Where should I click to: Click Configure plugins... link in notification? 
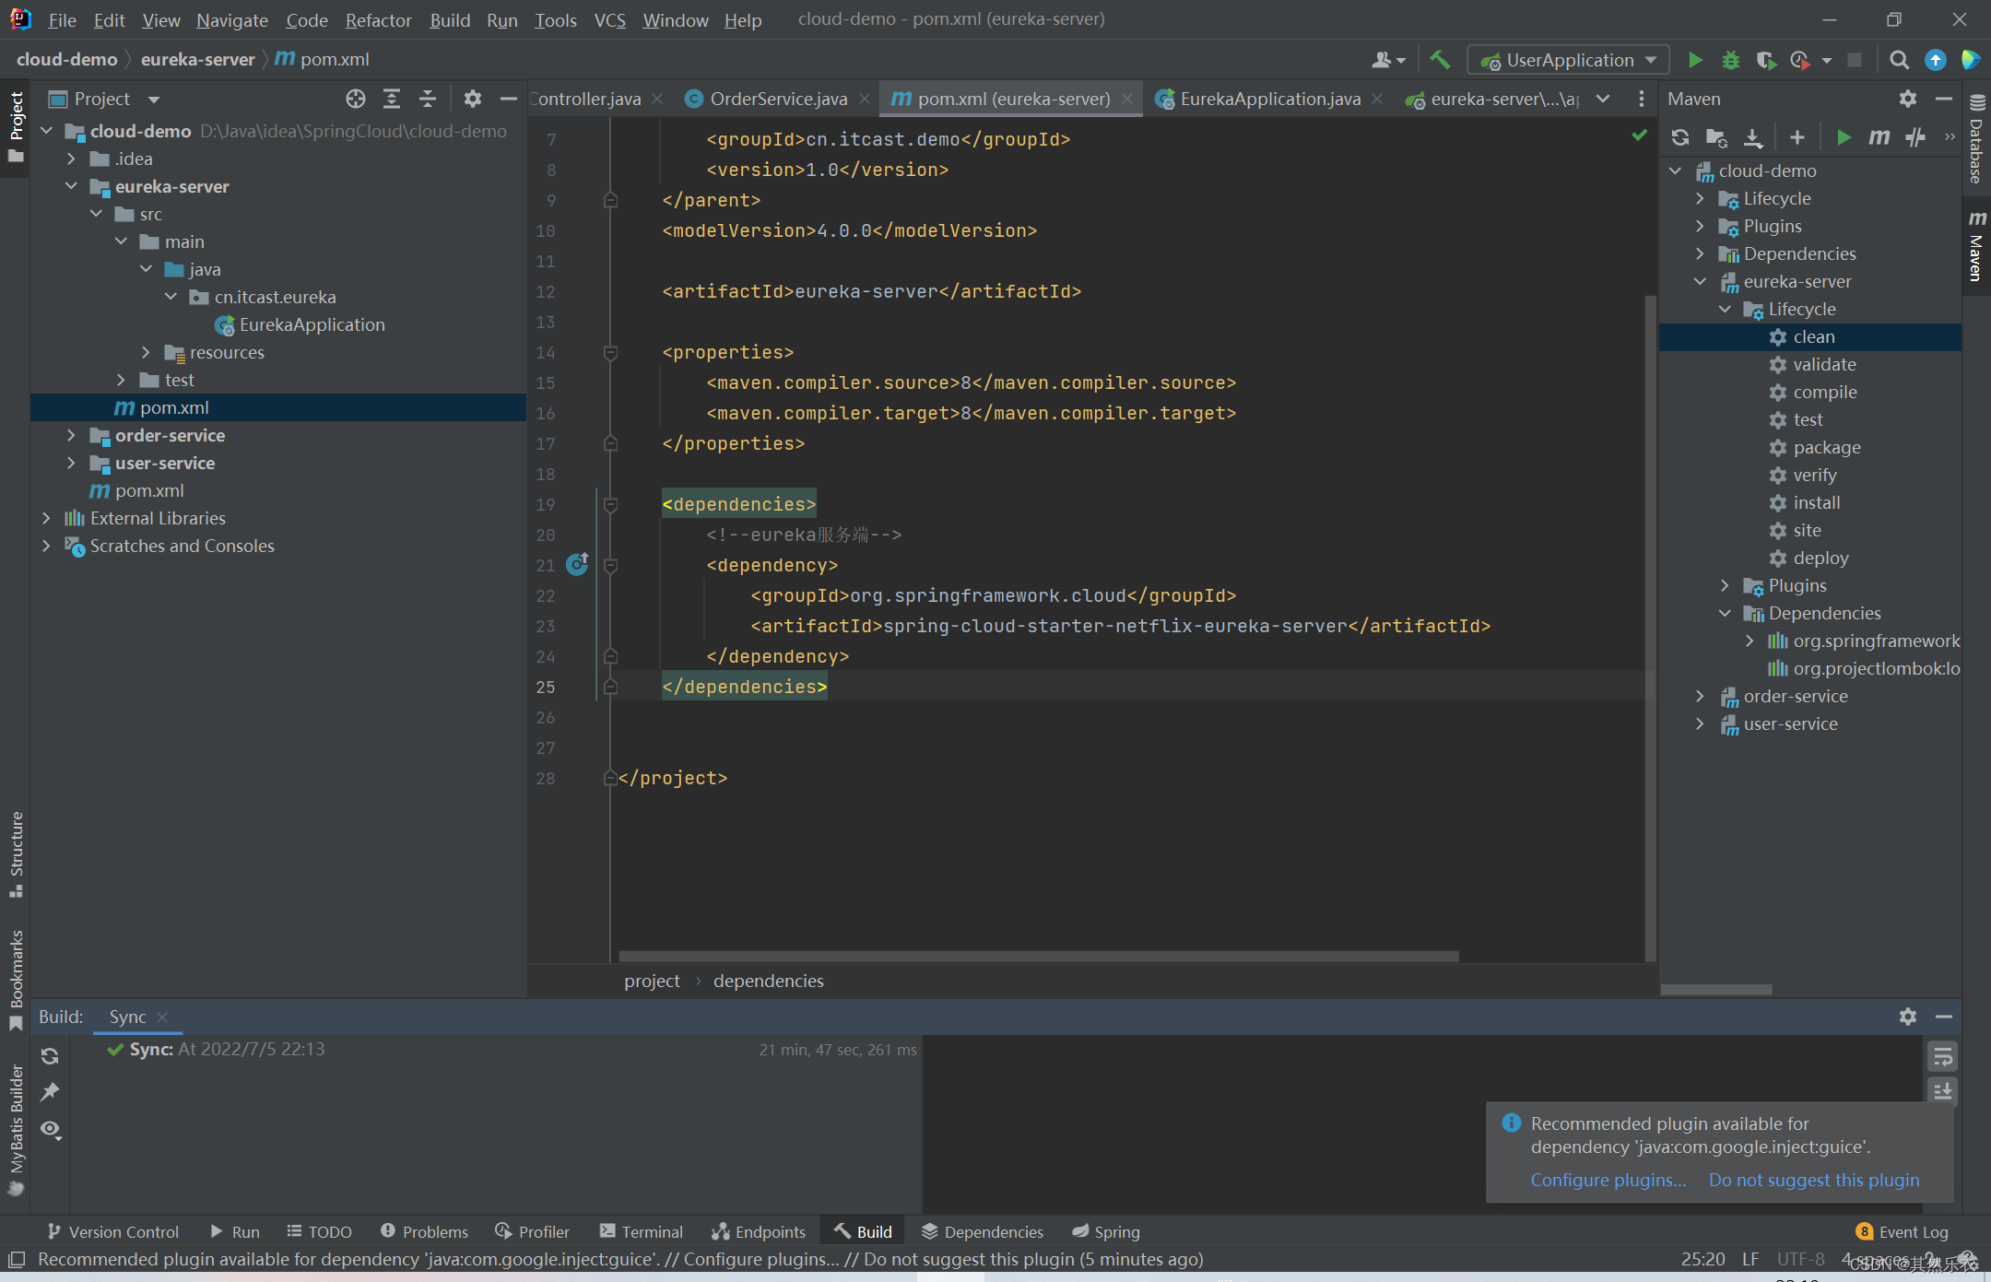[1608, 1180]
